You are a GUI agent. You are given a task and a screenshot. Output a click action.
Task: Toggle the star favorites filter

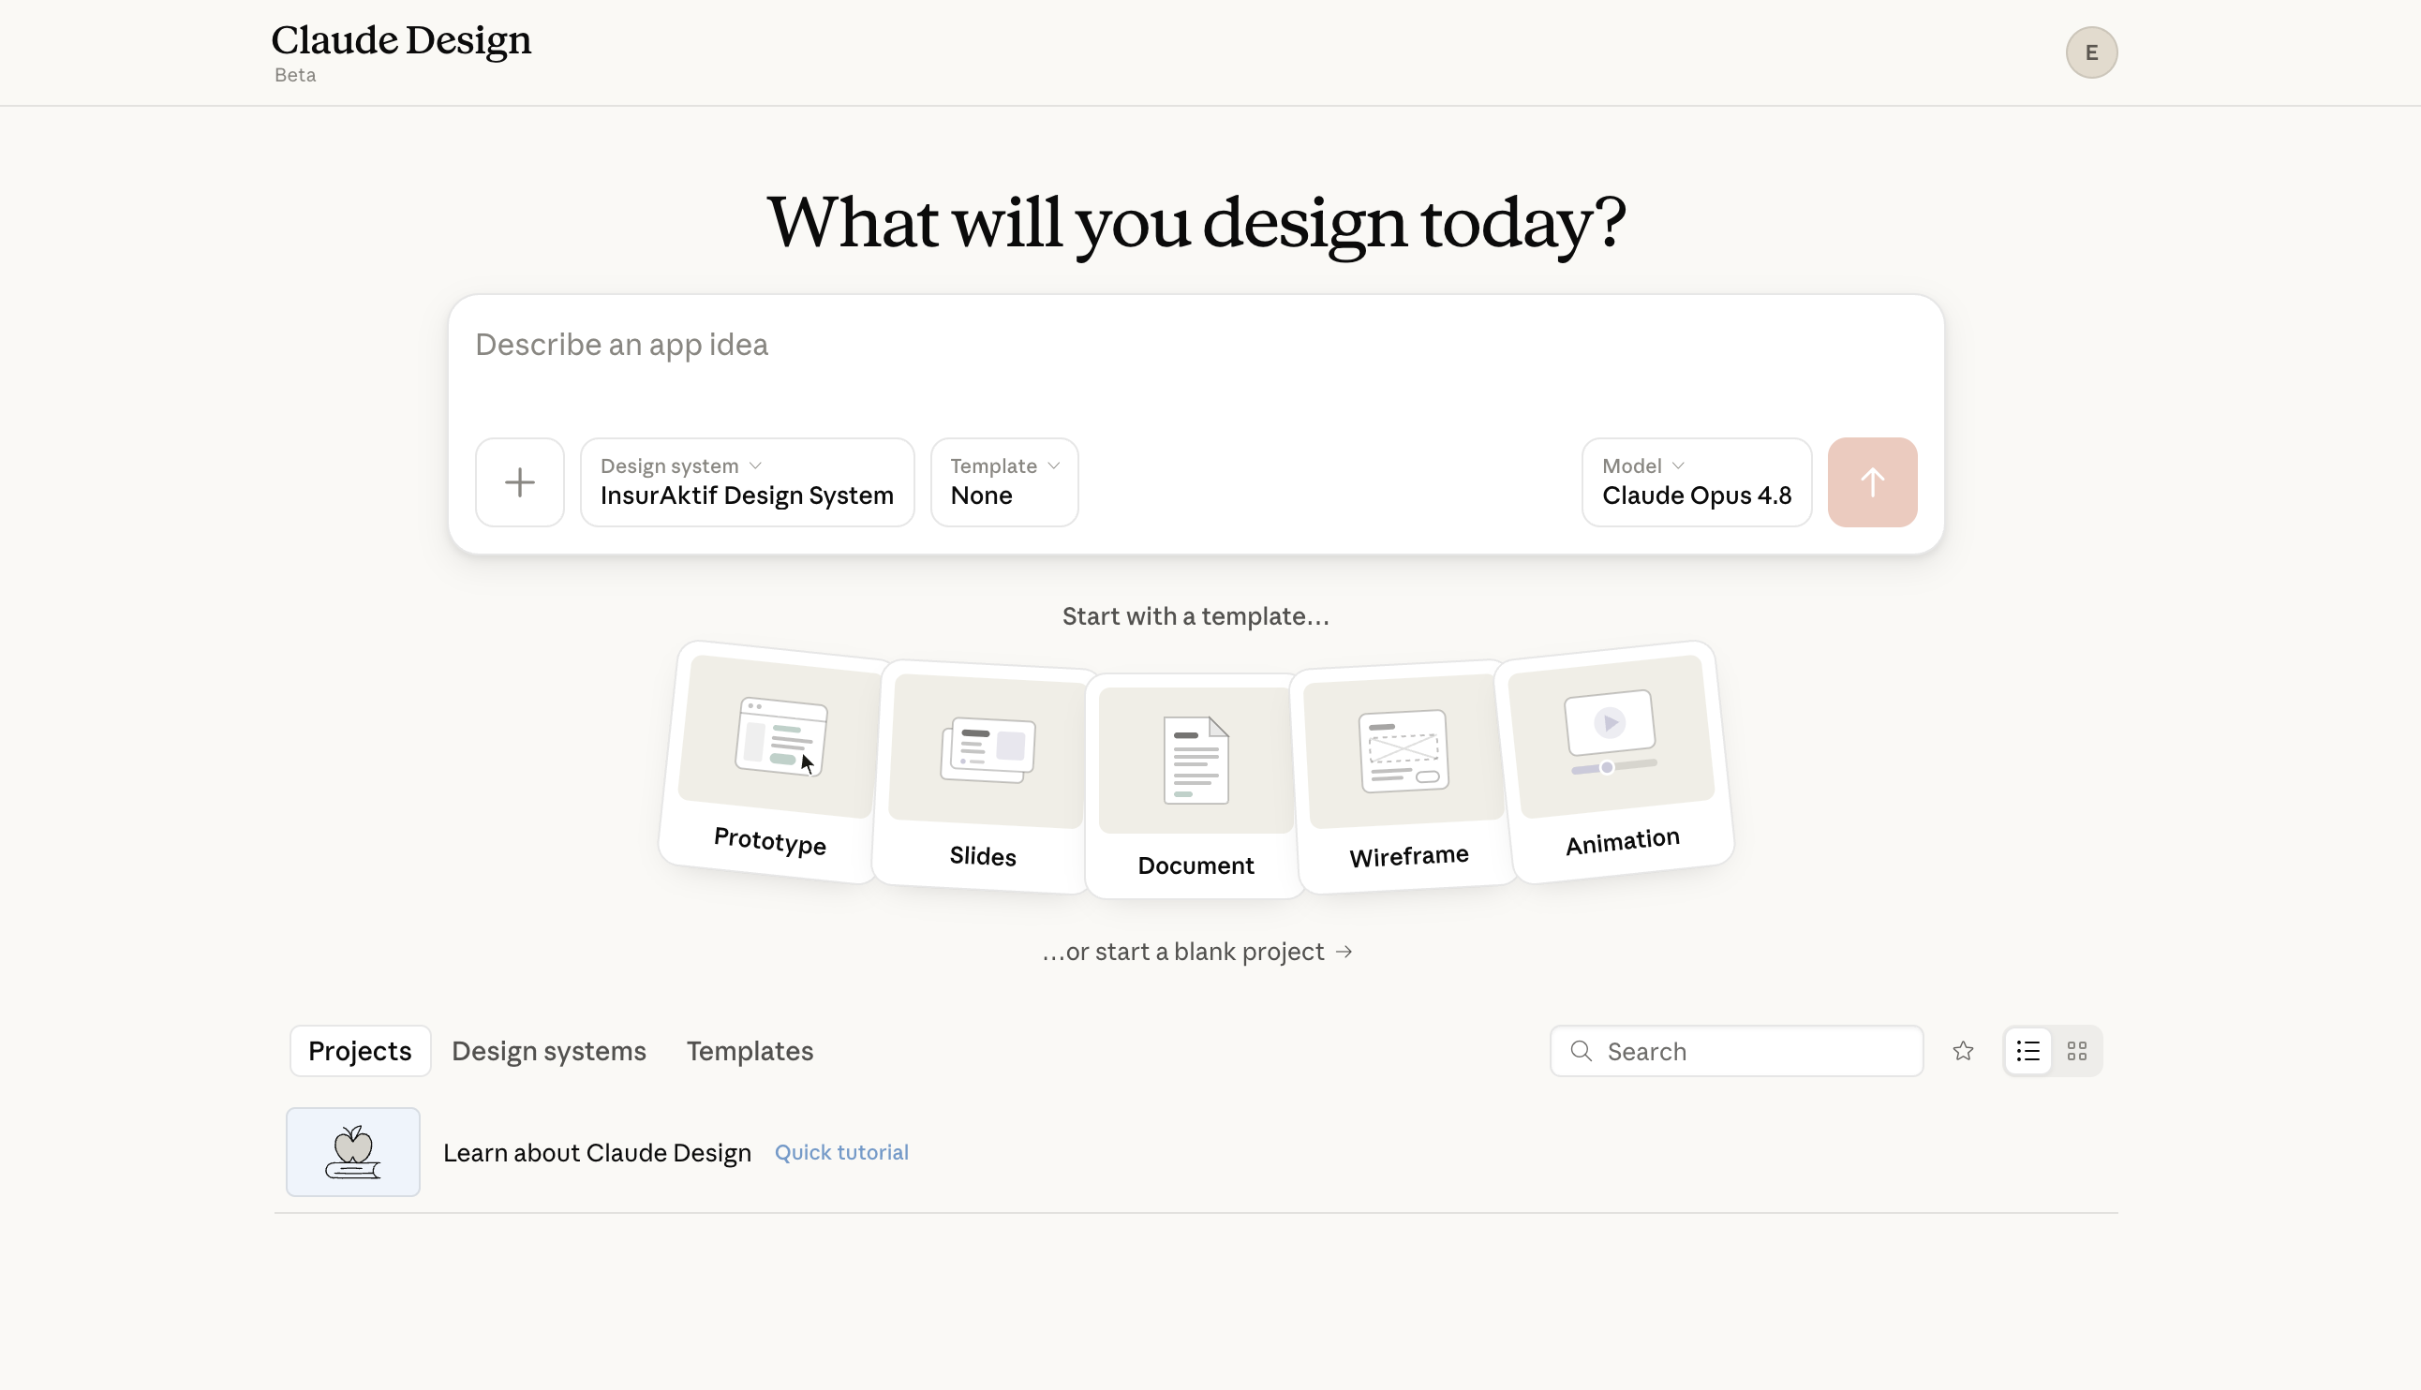click(1963, 1051)
